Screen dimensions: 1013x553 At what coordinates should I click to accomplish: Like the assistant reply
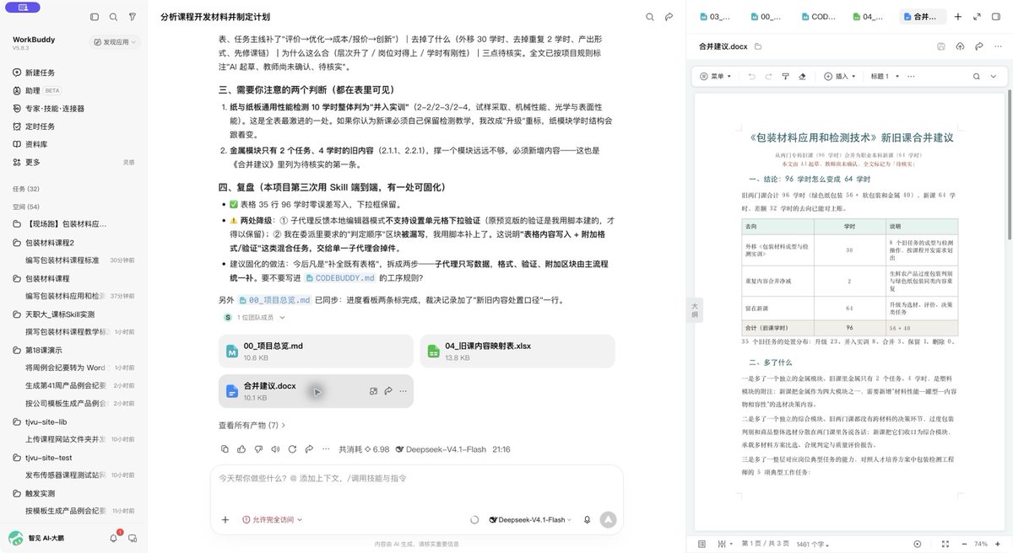coord(241,449)
